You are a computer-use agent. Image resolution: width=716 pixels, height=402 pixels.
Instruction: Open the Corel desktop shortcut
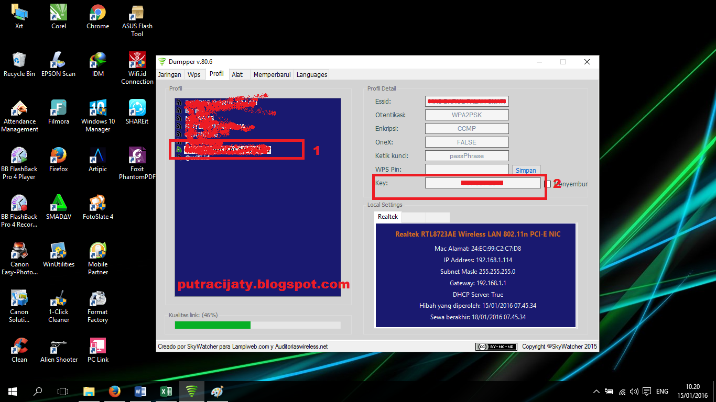[59, 16]
